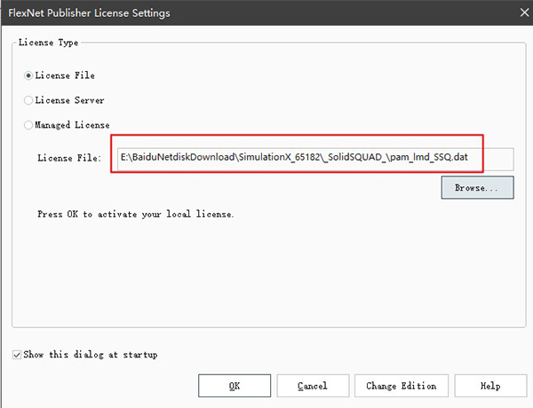Click the "License Server" label text
The image size is (533, 408).
click(70, 101)
